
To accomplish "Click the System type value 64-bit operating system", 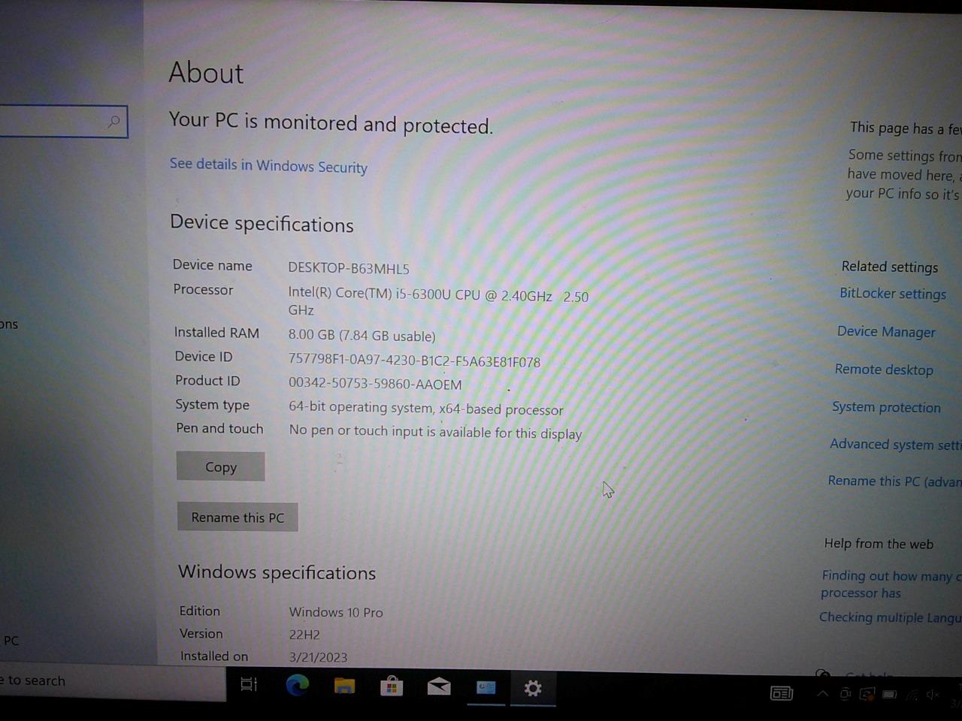I will (426, 408).
